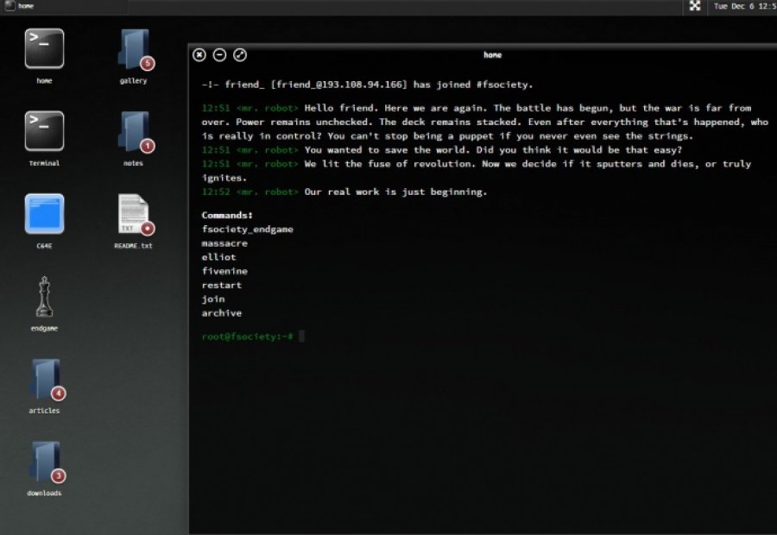Open the README.txt file icon
The image size is (777, 535).
point(136,214)
